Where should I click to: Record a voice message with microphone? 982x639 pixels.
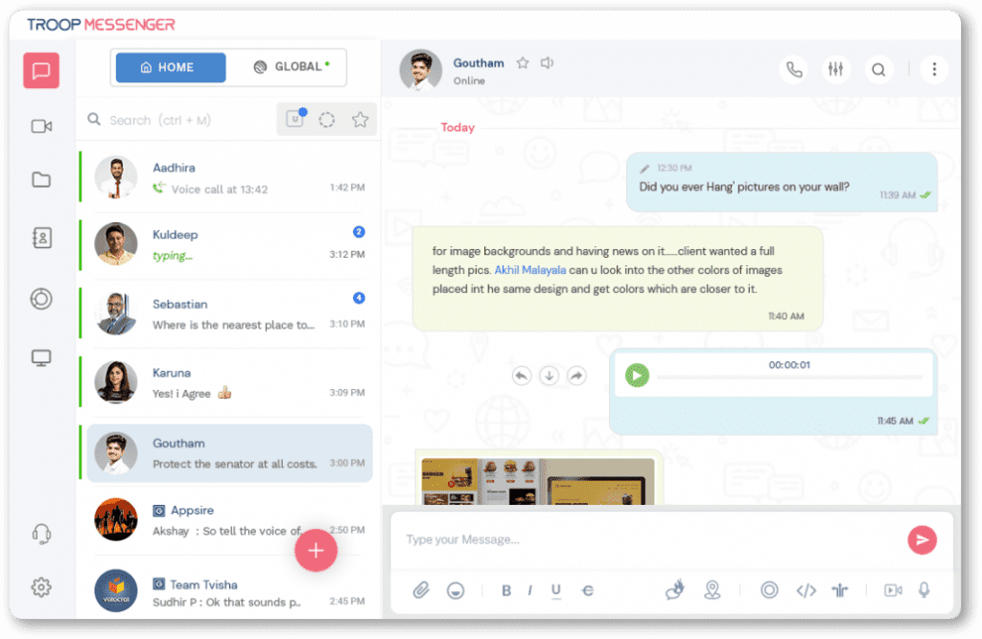[924, 590]
